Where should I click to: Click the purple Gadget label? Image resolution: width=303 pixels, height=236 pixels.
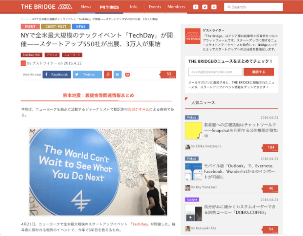192,200
